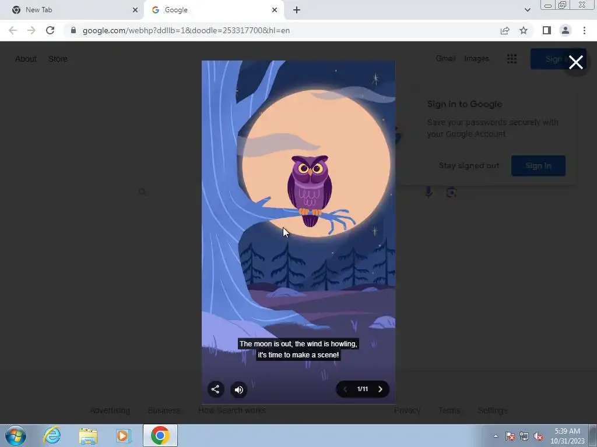
Task: Close the doodle overlay
Action: [x=575, y=62]
